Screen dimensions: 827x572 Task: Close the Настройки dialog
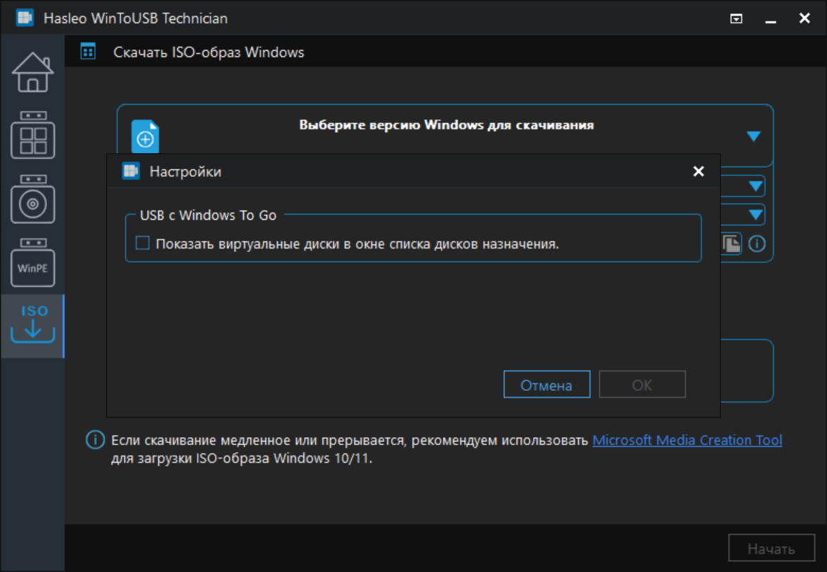698,171
